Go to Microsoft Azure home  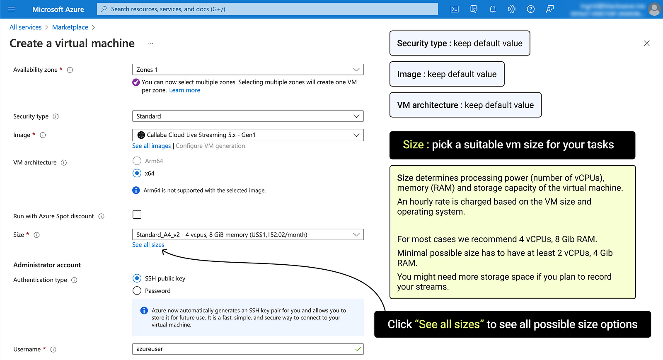(x=58, y=9)
